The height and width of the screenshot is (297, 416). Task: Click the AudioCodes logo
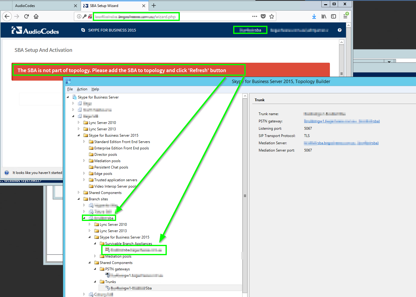point(35,30)
